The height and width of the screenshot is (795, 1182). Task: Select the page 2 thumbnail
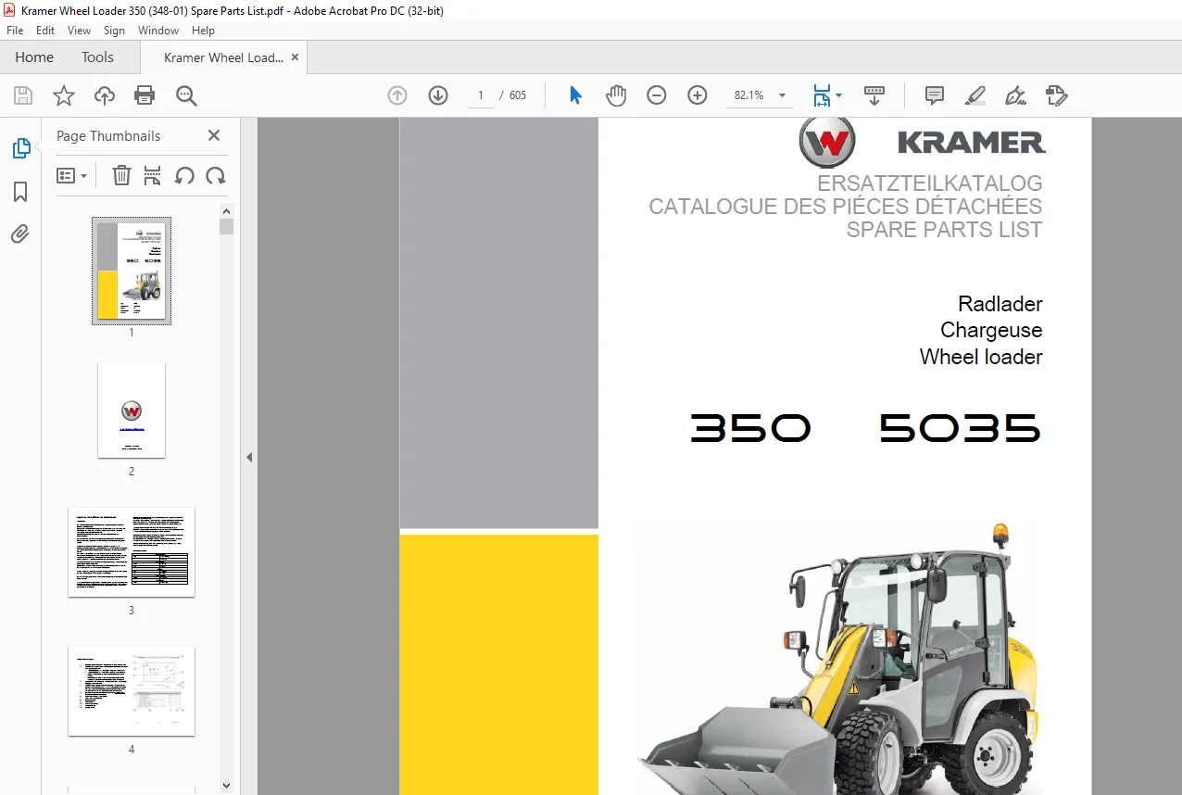tap(132, 410)
